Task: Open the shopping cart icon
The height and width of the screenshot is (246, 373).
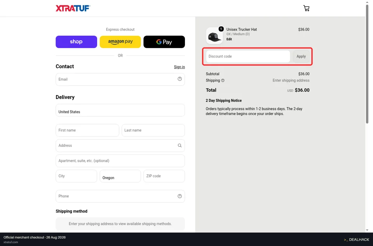Action: click(307, 8)
